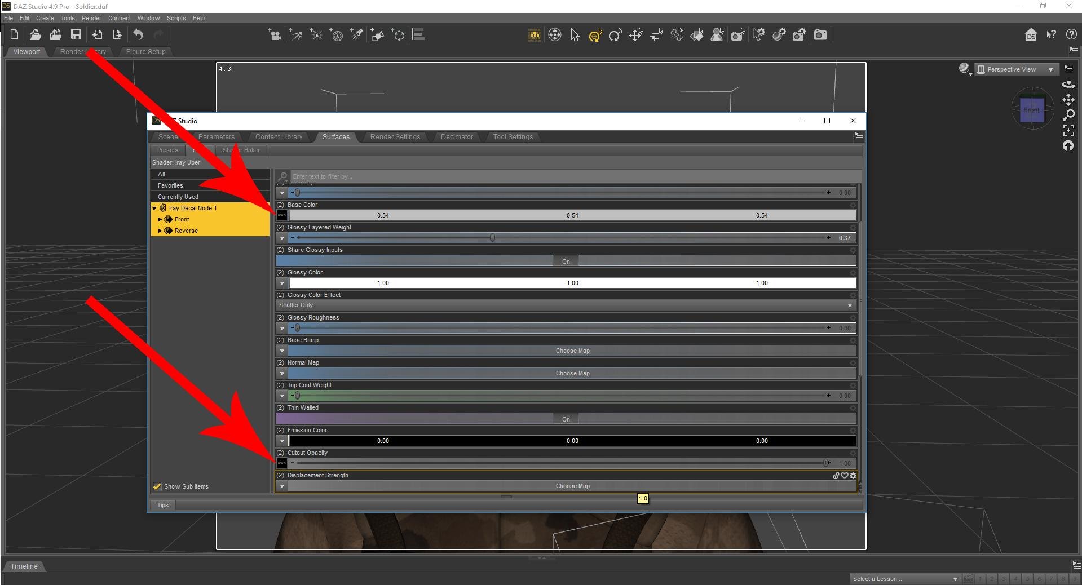Viewport: 1082px width, 585px height.
Task: Click the Cutout Opacity slider handle
Action: (826, 463)
